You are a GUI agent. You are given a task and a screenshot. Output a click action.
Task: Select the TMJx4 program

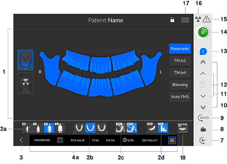click(180, 73)
